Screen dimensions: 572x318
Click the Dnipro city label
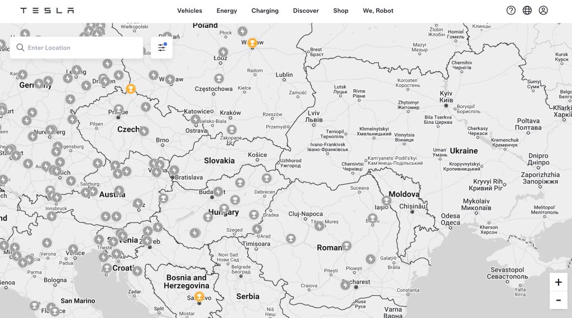tap(538, 159)
